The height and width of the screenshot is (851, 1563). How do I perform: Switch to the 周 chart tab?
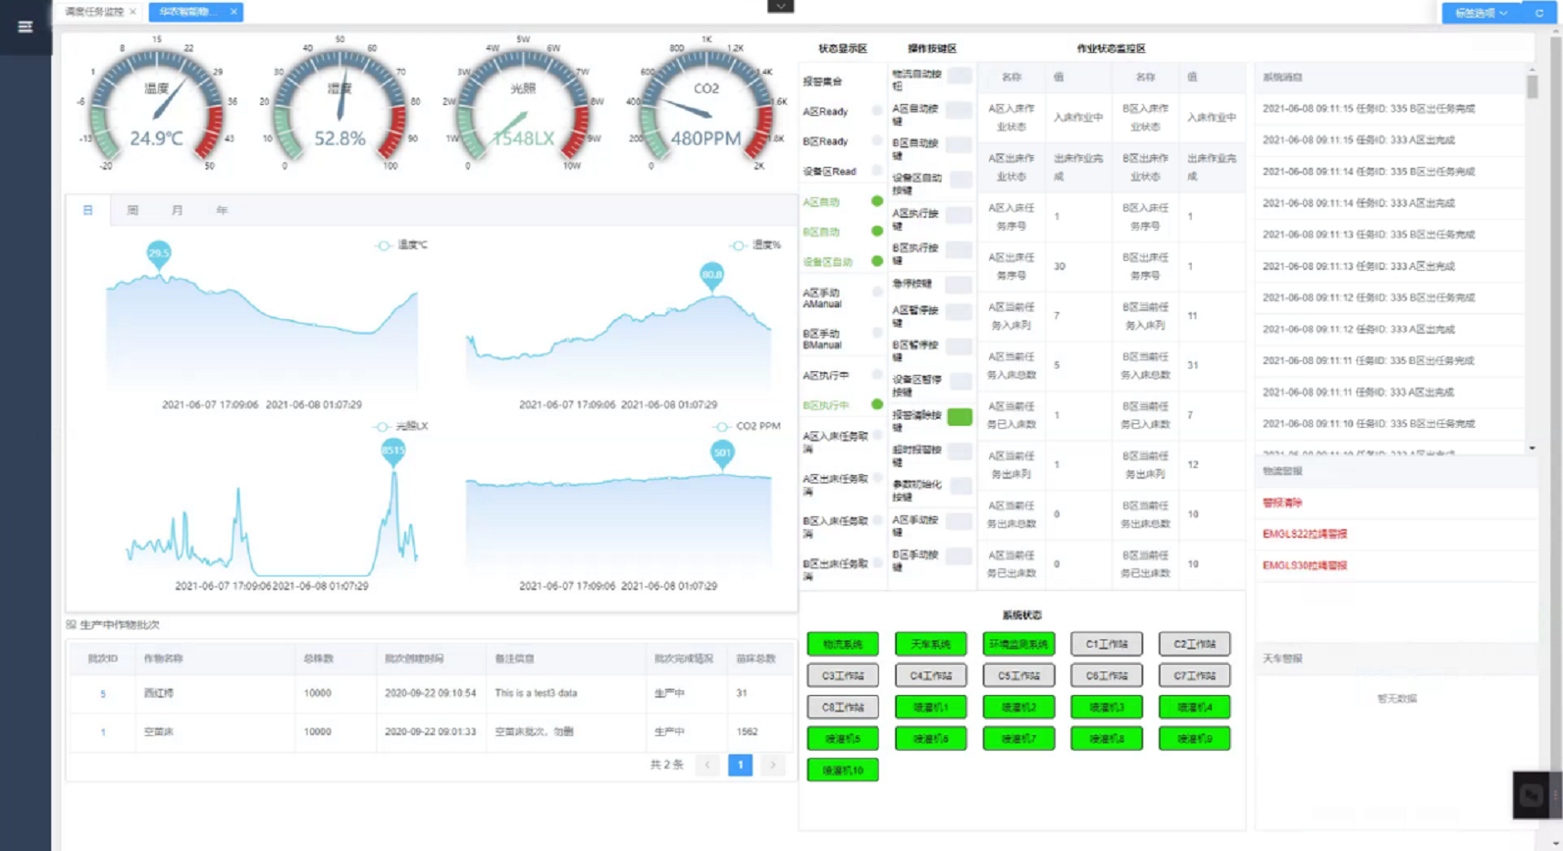point(132,211)
